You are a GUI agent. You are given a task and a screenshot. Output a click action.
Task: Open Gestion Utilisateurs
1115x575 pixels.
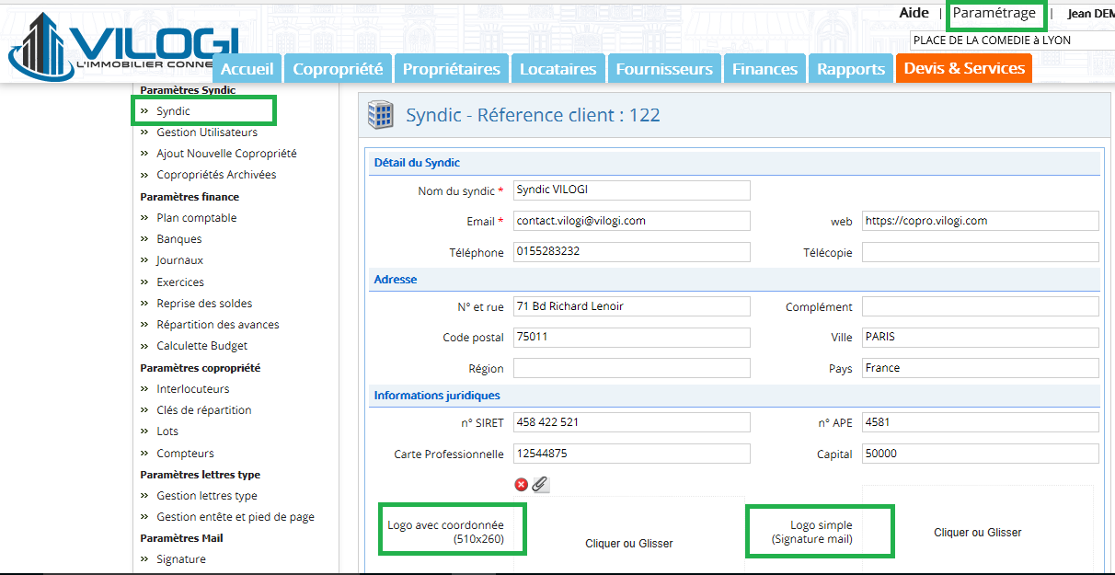(207, 132)
